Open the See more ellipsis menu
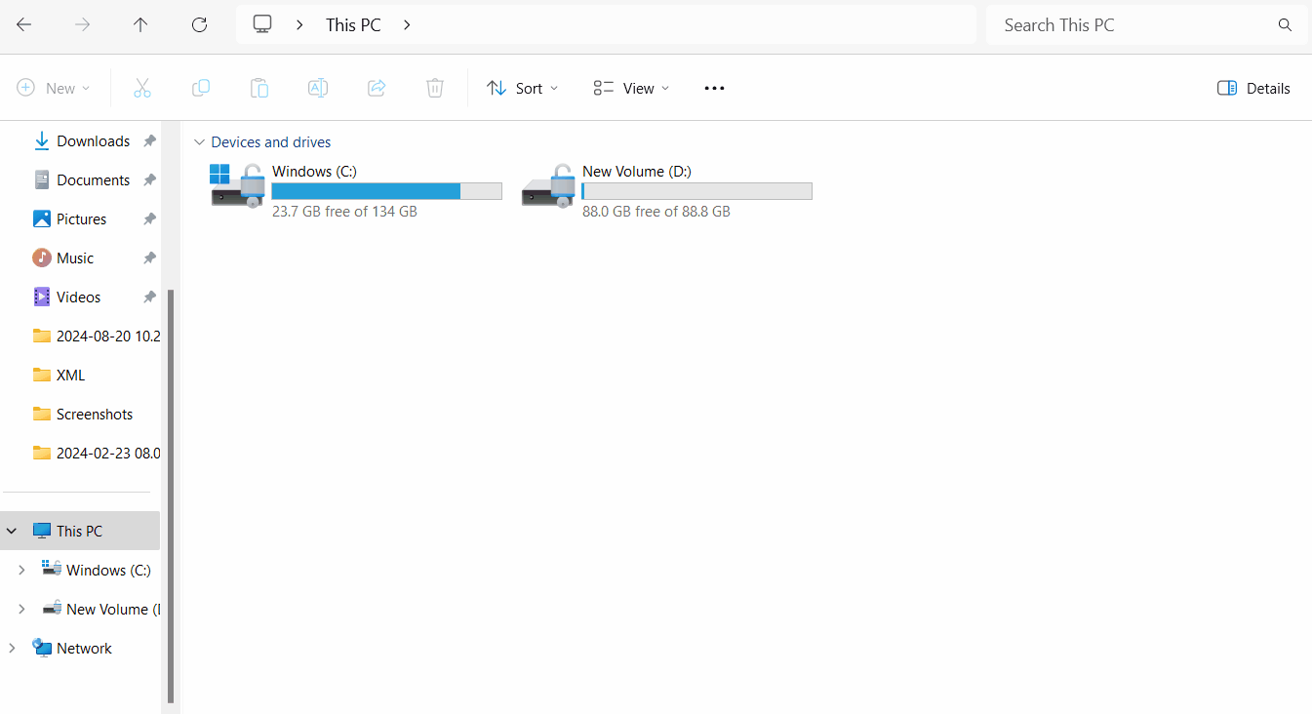Image resolution: width=1312 pixels, height=714 pixels. click(x=714, y=88)
